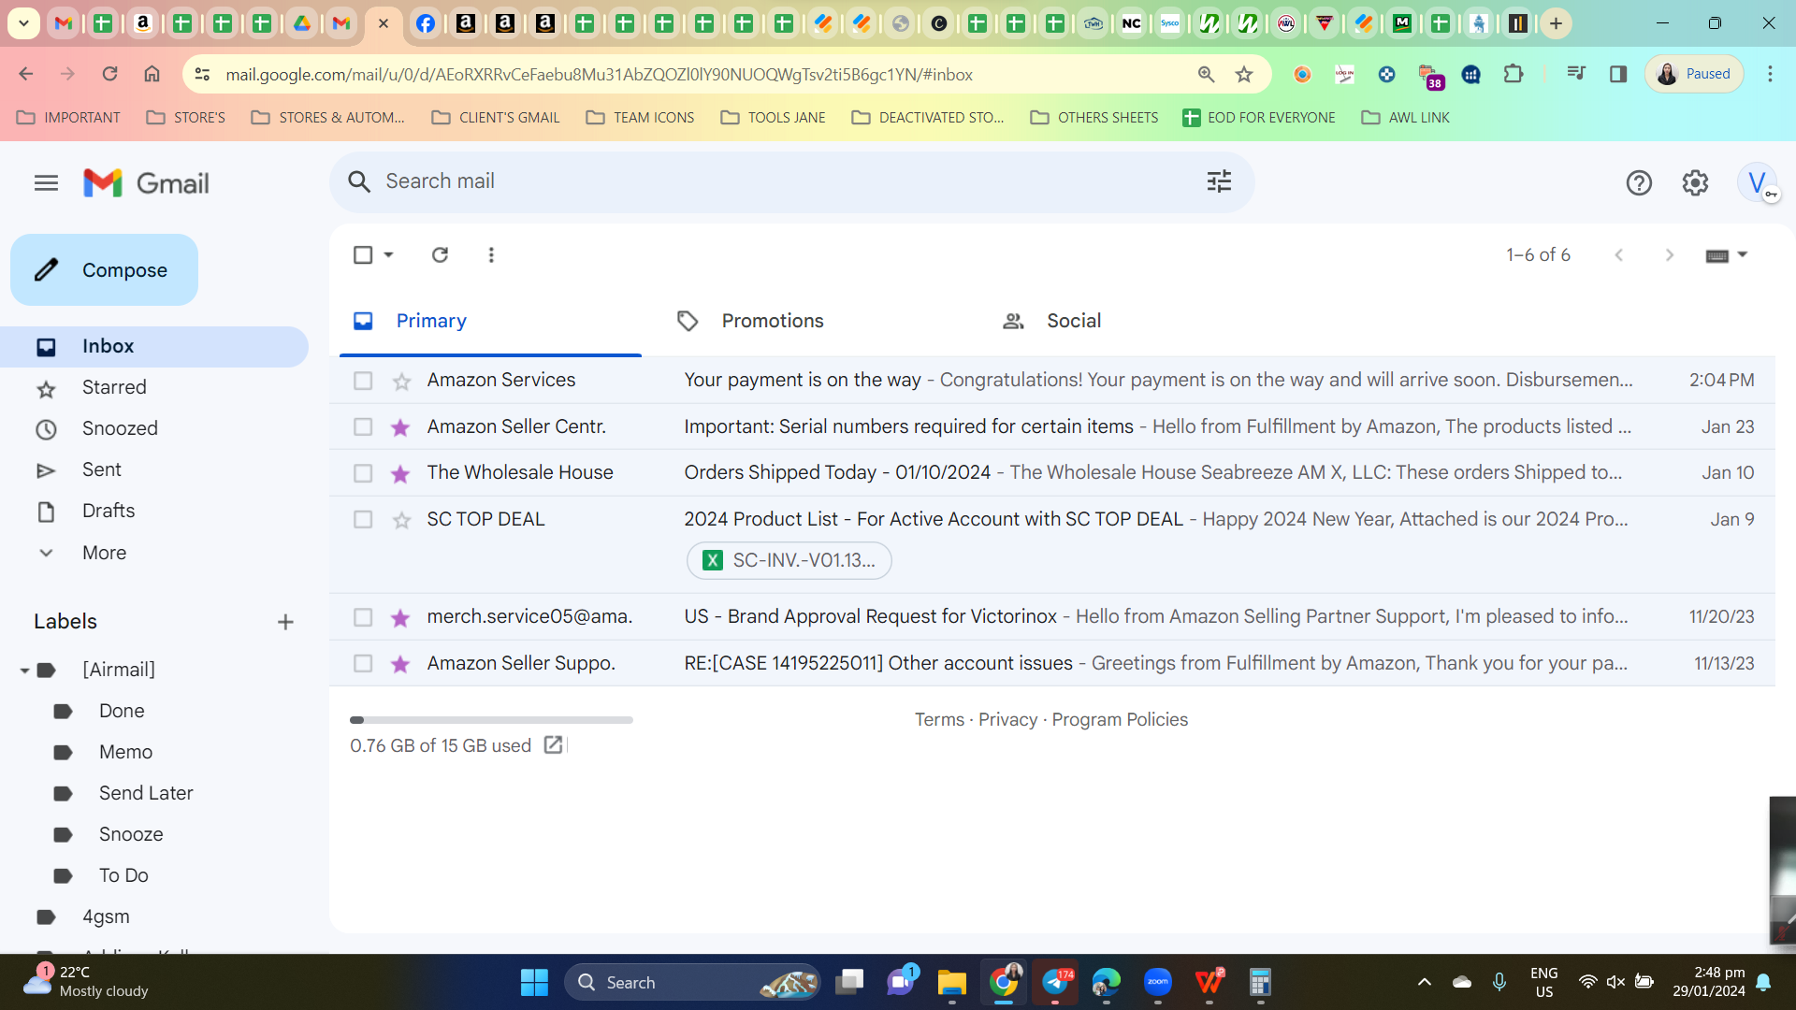
Task: Star the Amazon Services email
Action: coord(401,381)
